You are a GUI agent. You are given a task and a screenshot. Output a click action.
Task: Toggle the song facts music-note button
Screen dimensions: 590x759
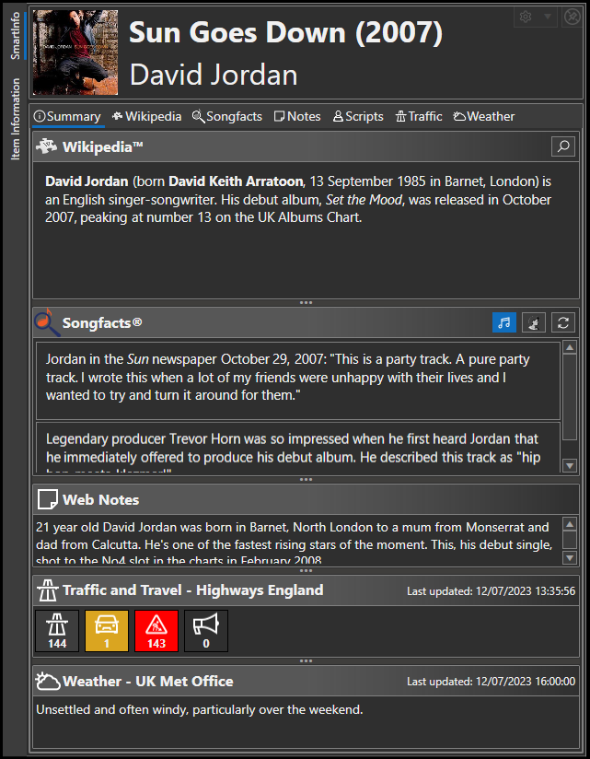504,322
